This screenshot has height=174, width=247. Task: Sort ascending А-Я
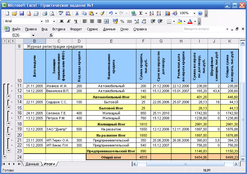click(151, 13)
